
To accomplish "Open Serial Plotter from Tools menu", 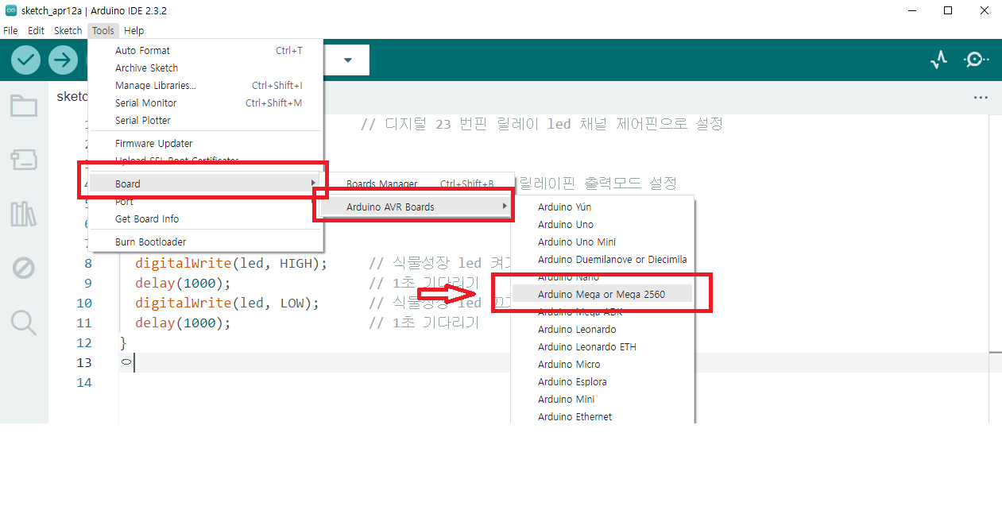I will tap(207, 120).
